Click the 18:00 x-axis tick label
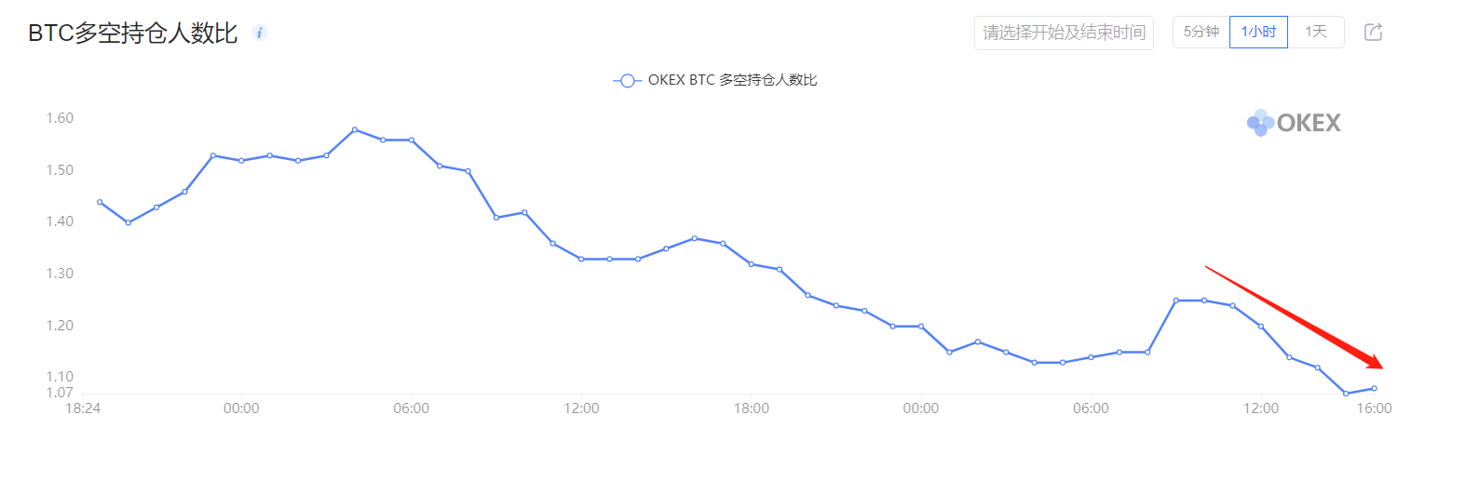The width and height of the screenshot is (1466, 495). click(752, 408)
